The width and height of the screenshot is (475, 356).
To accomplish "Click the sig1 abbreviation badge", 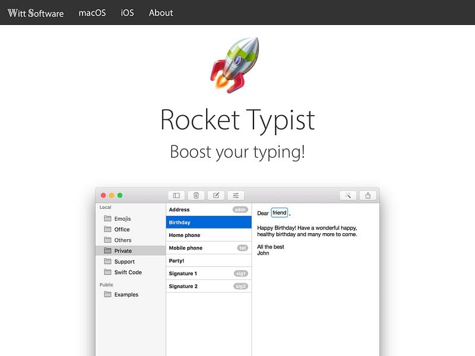I will [241, 274].
